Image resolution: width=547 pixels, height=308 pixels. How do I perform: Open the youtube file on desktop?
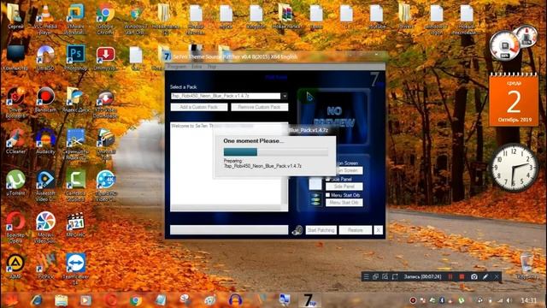pos(376,17)
